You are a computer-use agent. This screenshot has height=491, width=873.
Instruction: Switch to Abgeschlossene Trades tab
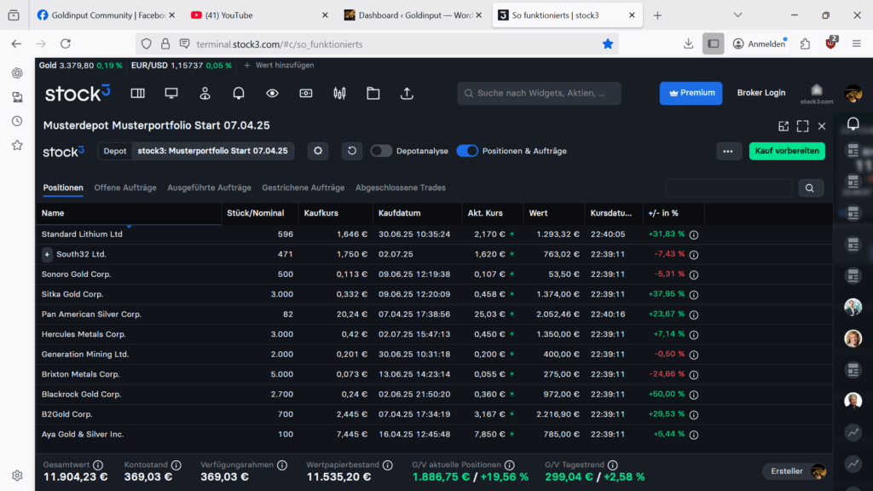pyautogui.click(x=401, y=188)
